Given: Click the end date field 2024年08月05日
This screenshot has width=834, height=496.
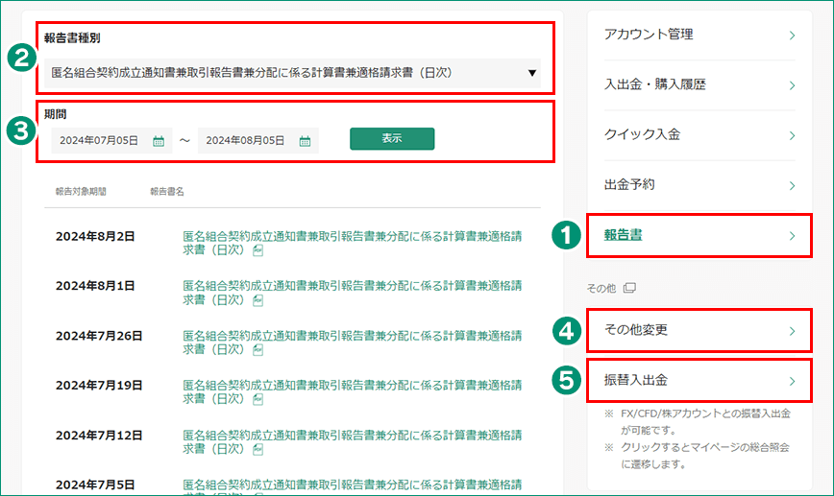Looking at the screenshot, I should [x=258, y=140].
